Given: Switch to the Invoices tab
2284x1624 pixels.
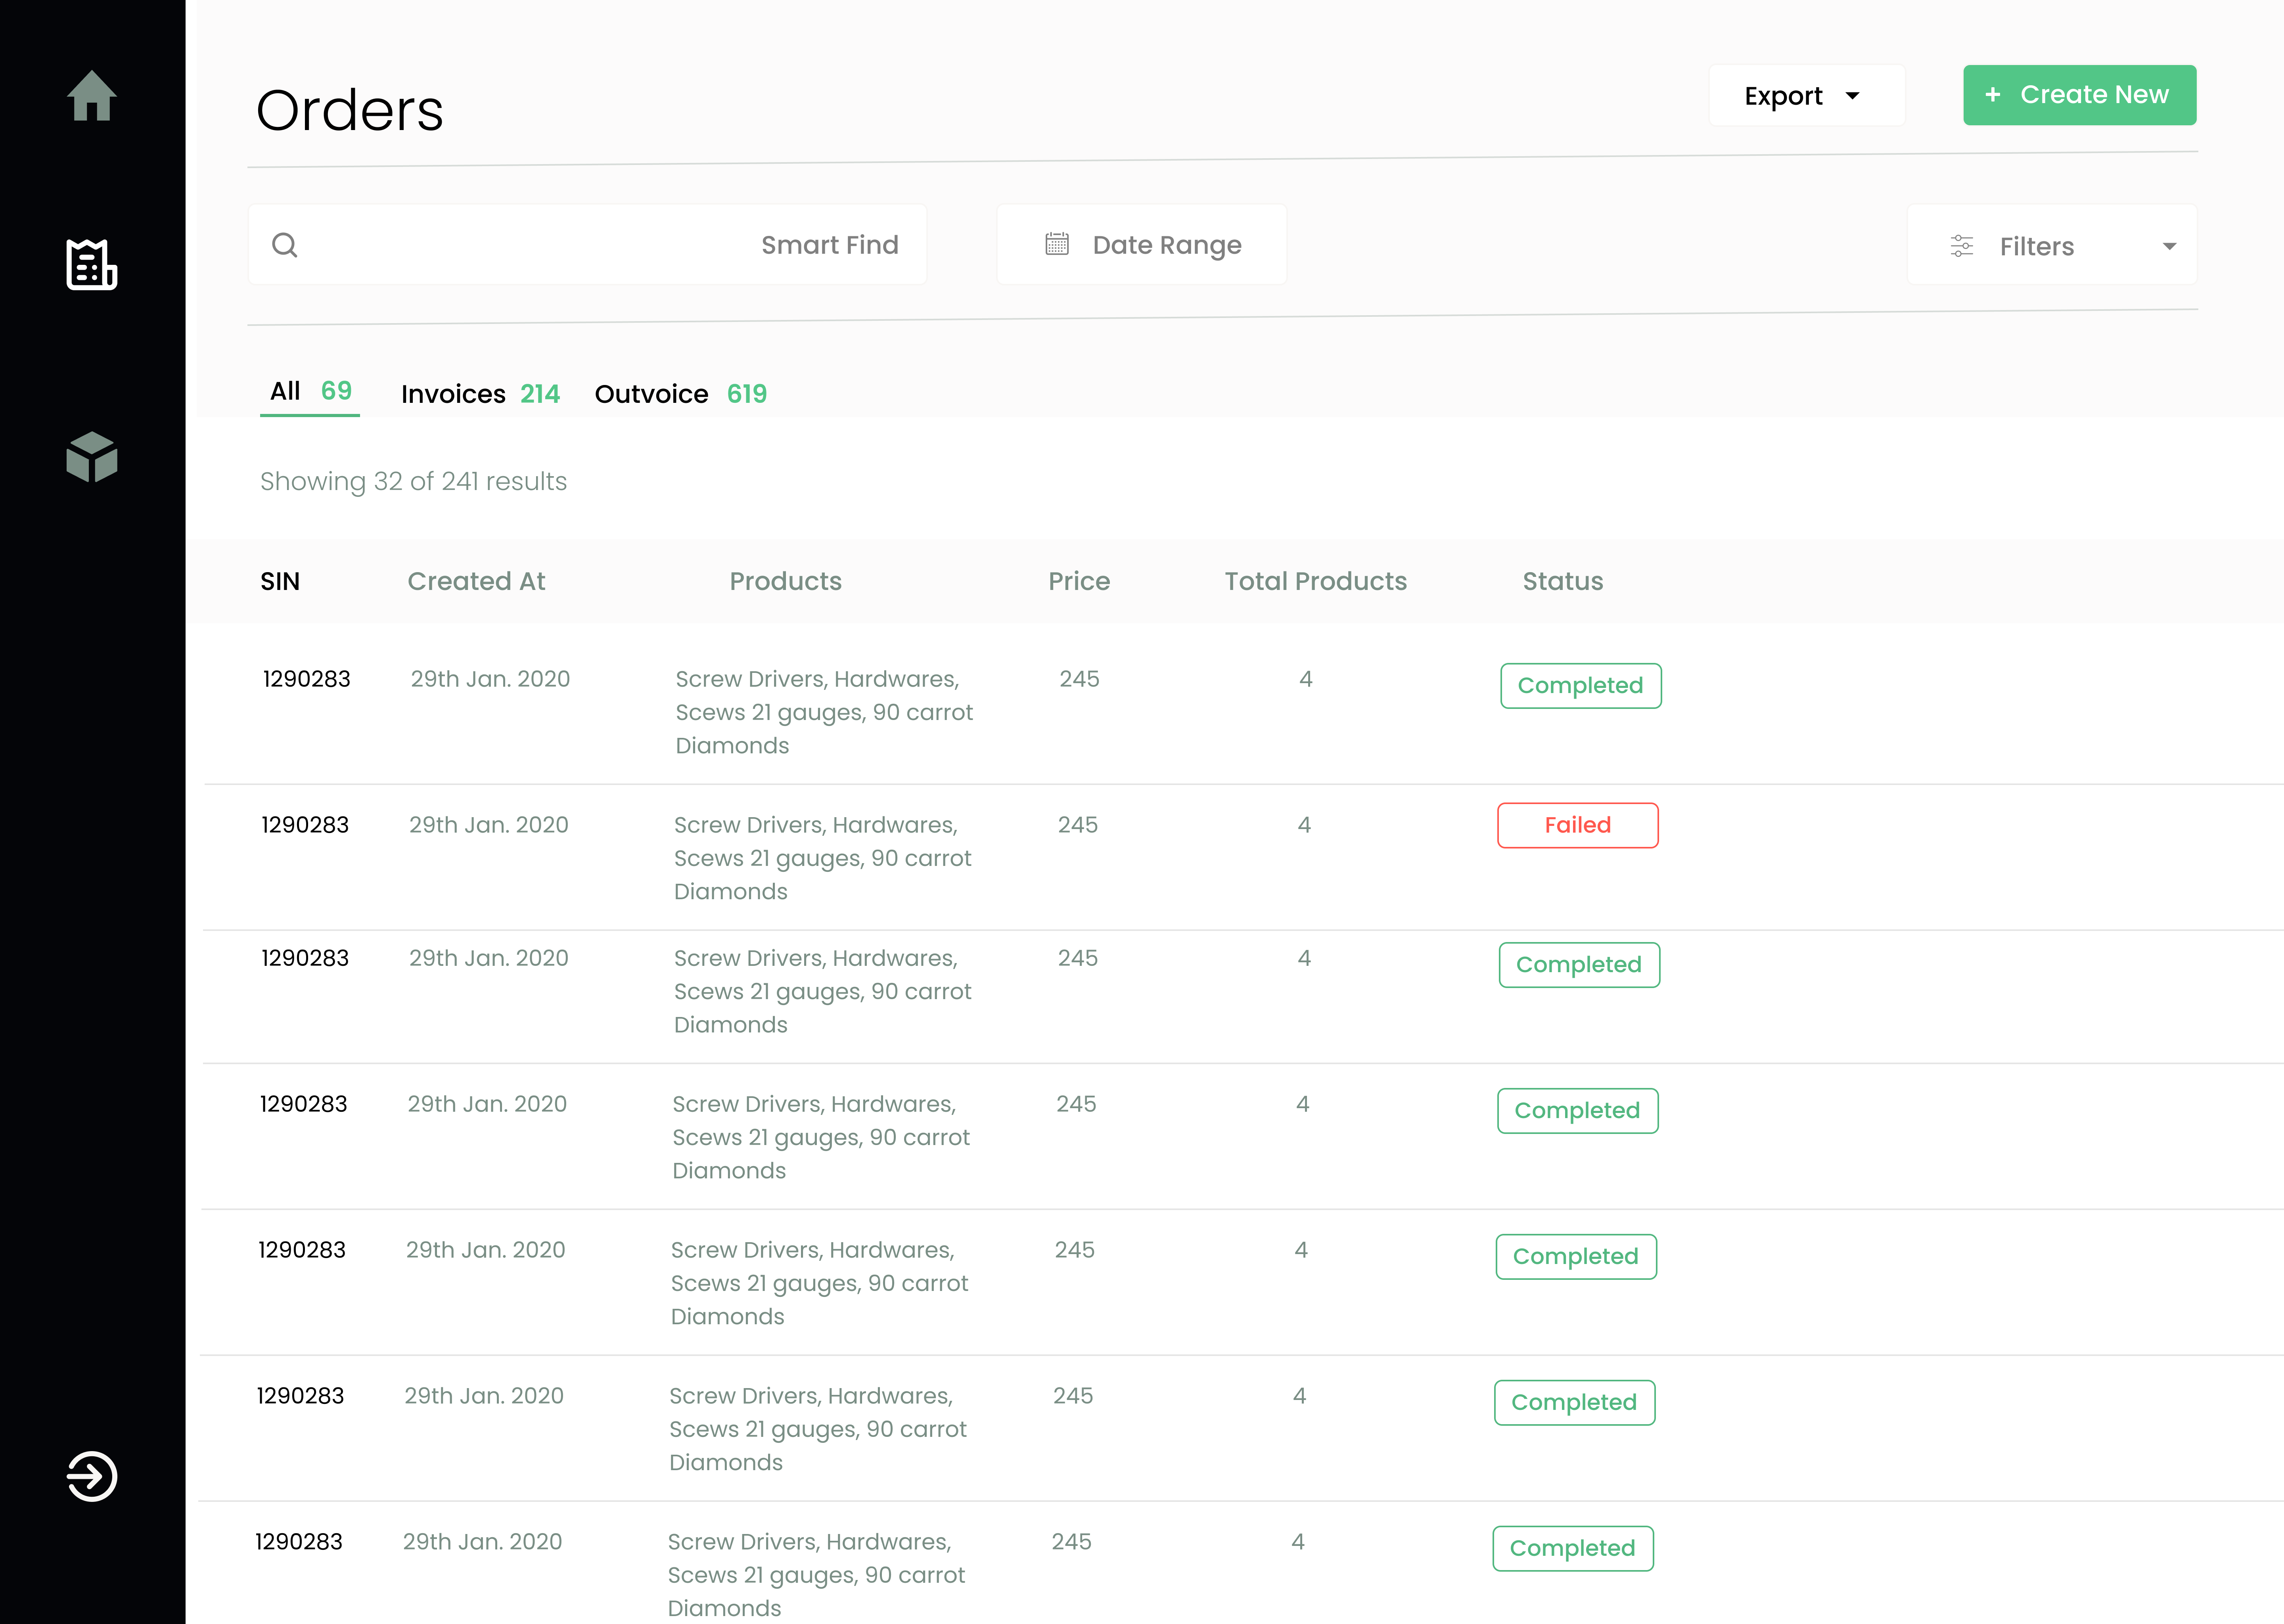Looking at the screenshot, I should [480, 394].
